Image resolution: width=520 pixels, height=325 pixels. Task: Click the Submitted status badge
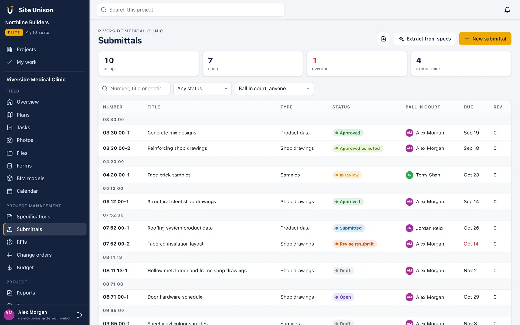349,228
